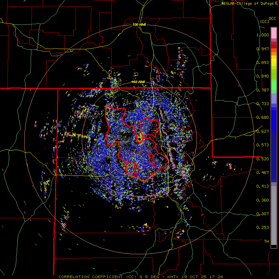Click the 50 NMI range ring label
This screenshot has width=279, height=279.
click(x=139, y=82)
